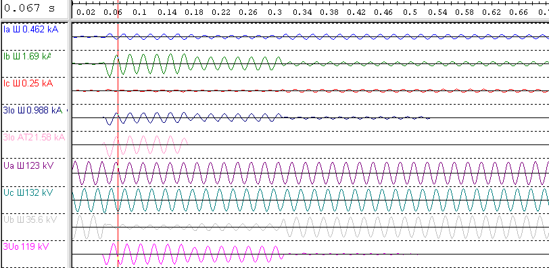Select the Ia Ш 0.462 kA channel label
The image size is (549, 268).
31,29
